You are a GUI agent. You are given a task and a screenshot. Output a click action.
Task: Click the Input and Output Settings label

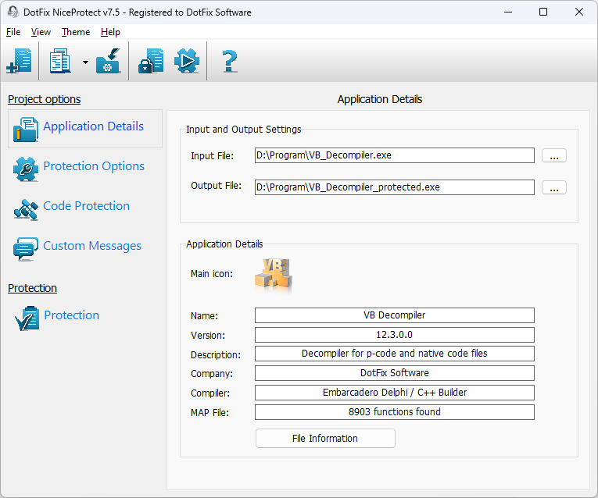243,130
